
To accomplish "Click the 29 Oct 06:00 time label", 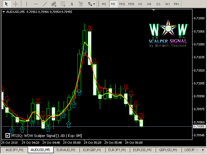I will click(x=134, y=143).
